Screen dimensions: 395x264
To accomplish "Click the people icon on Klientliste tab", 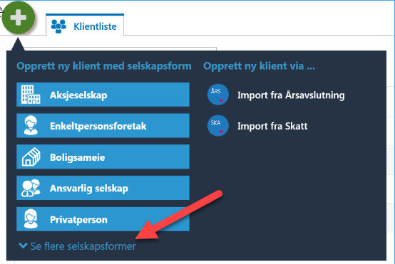I will (58, 26).
